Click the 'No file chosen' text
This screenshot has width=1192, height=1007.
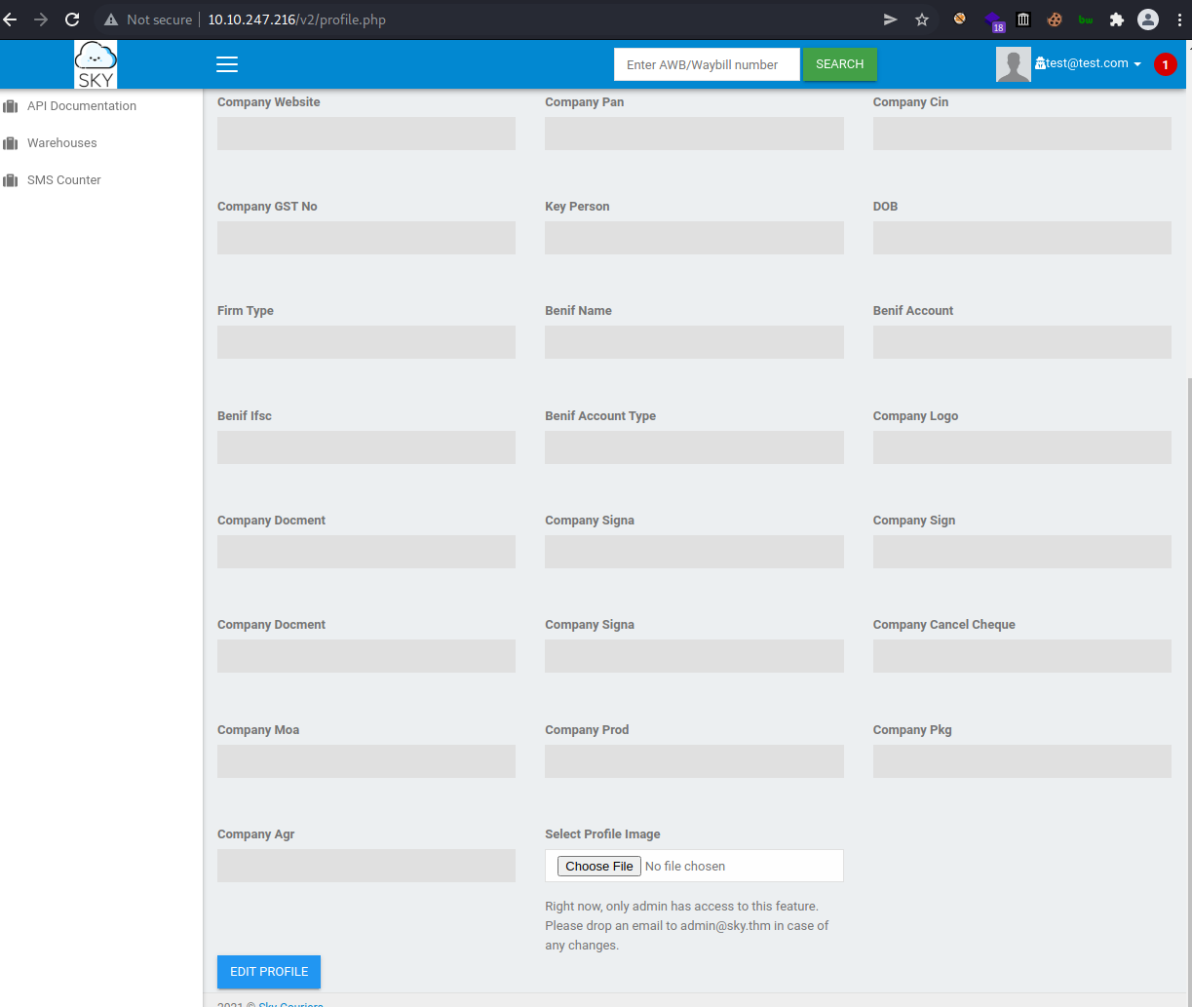[x=685, y=866]
